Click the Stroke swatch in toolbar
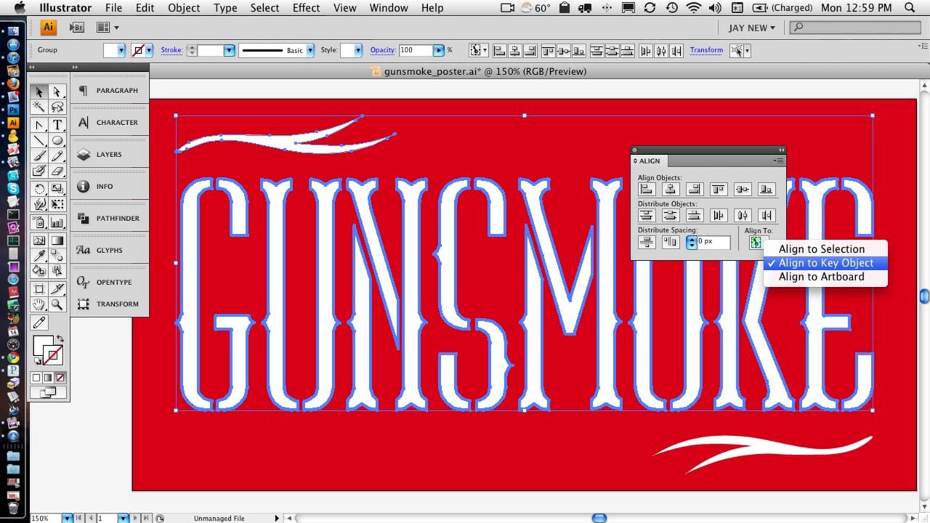Screen dimensions: 930x523 coord(53,356)
